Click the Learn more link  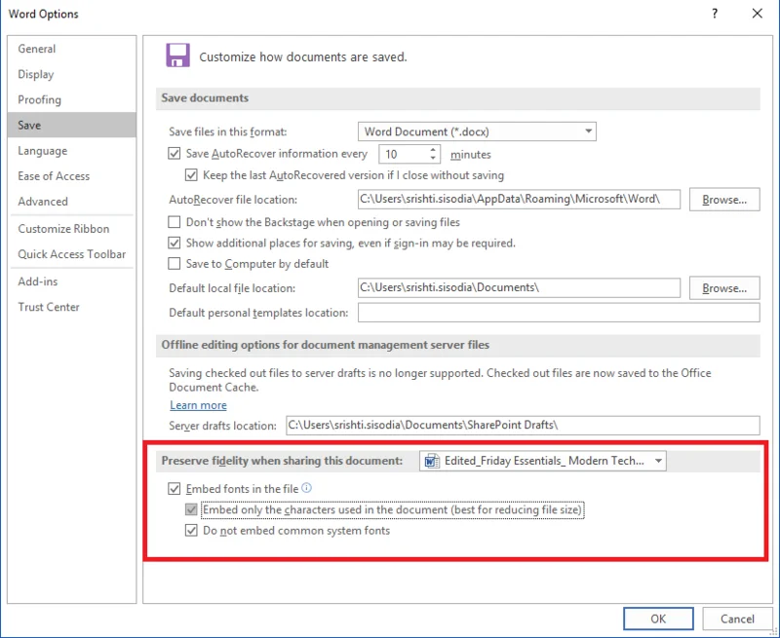(x=197, y=405)
